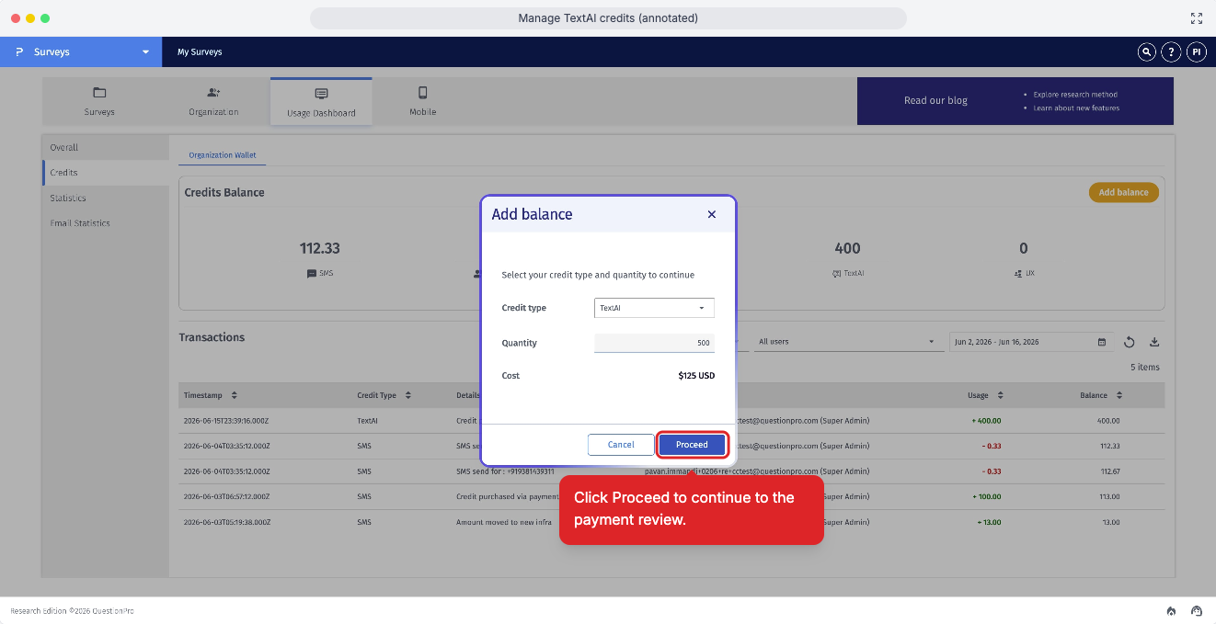Click the 112.33 SMS balance value
Image resolution: width=1216 pixels, height=624 pixels.
point(320,248)
